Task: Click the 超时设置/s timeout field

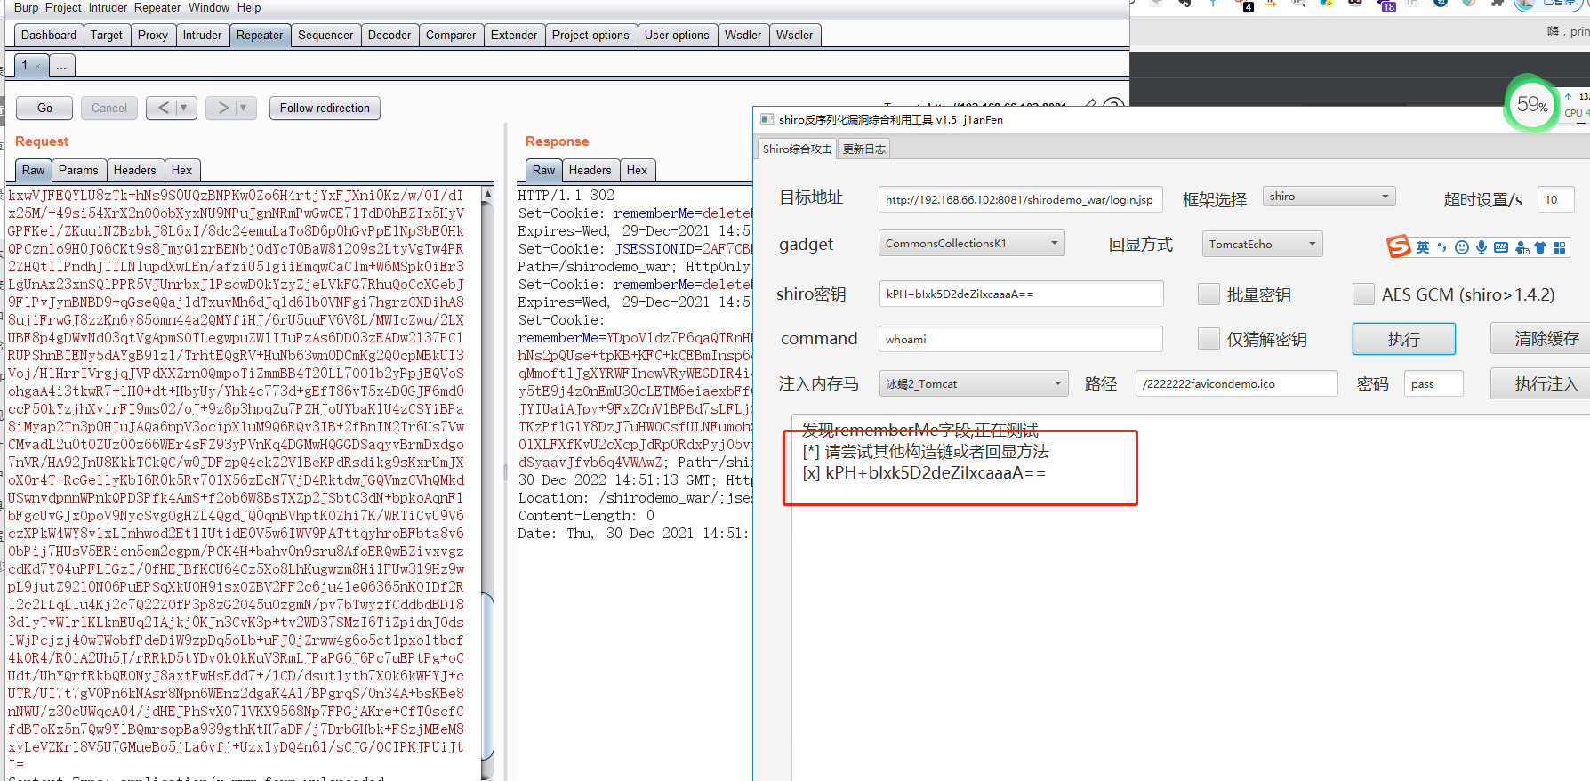Action: 1556,199
